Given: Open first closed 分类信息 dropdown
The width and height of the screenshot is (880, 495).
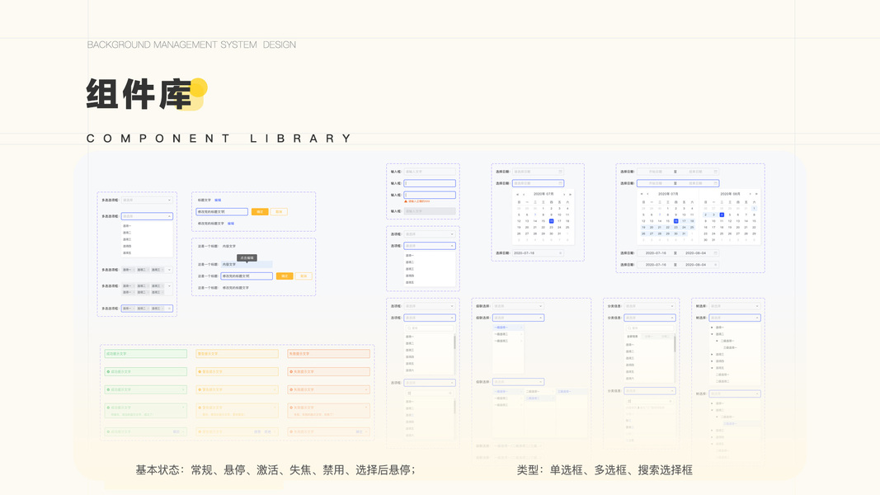Looking at the screenshot, I should [x=650, y=306].
